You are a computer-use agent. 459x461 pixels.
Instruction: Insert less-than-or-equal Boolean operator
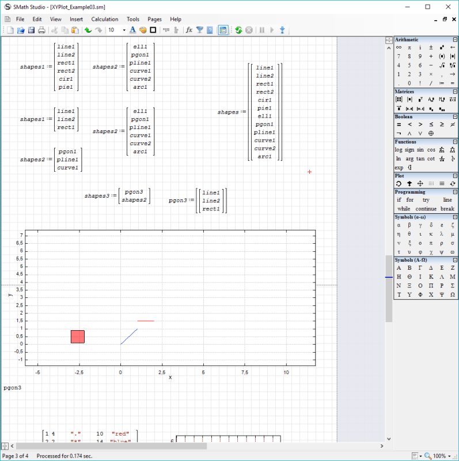tap(431, 124)
